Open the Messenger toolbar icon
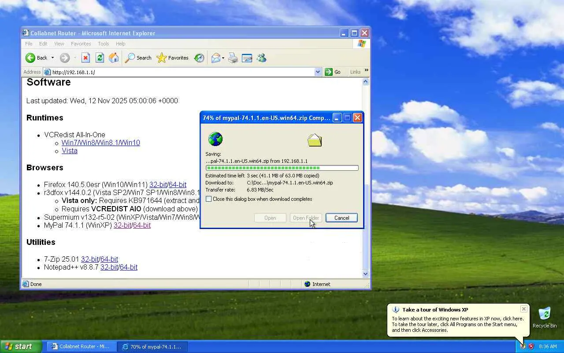This screenshot has width=564, height=353. (x=262, y=58)
